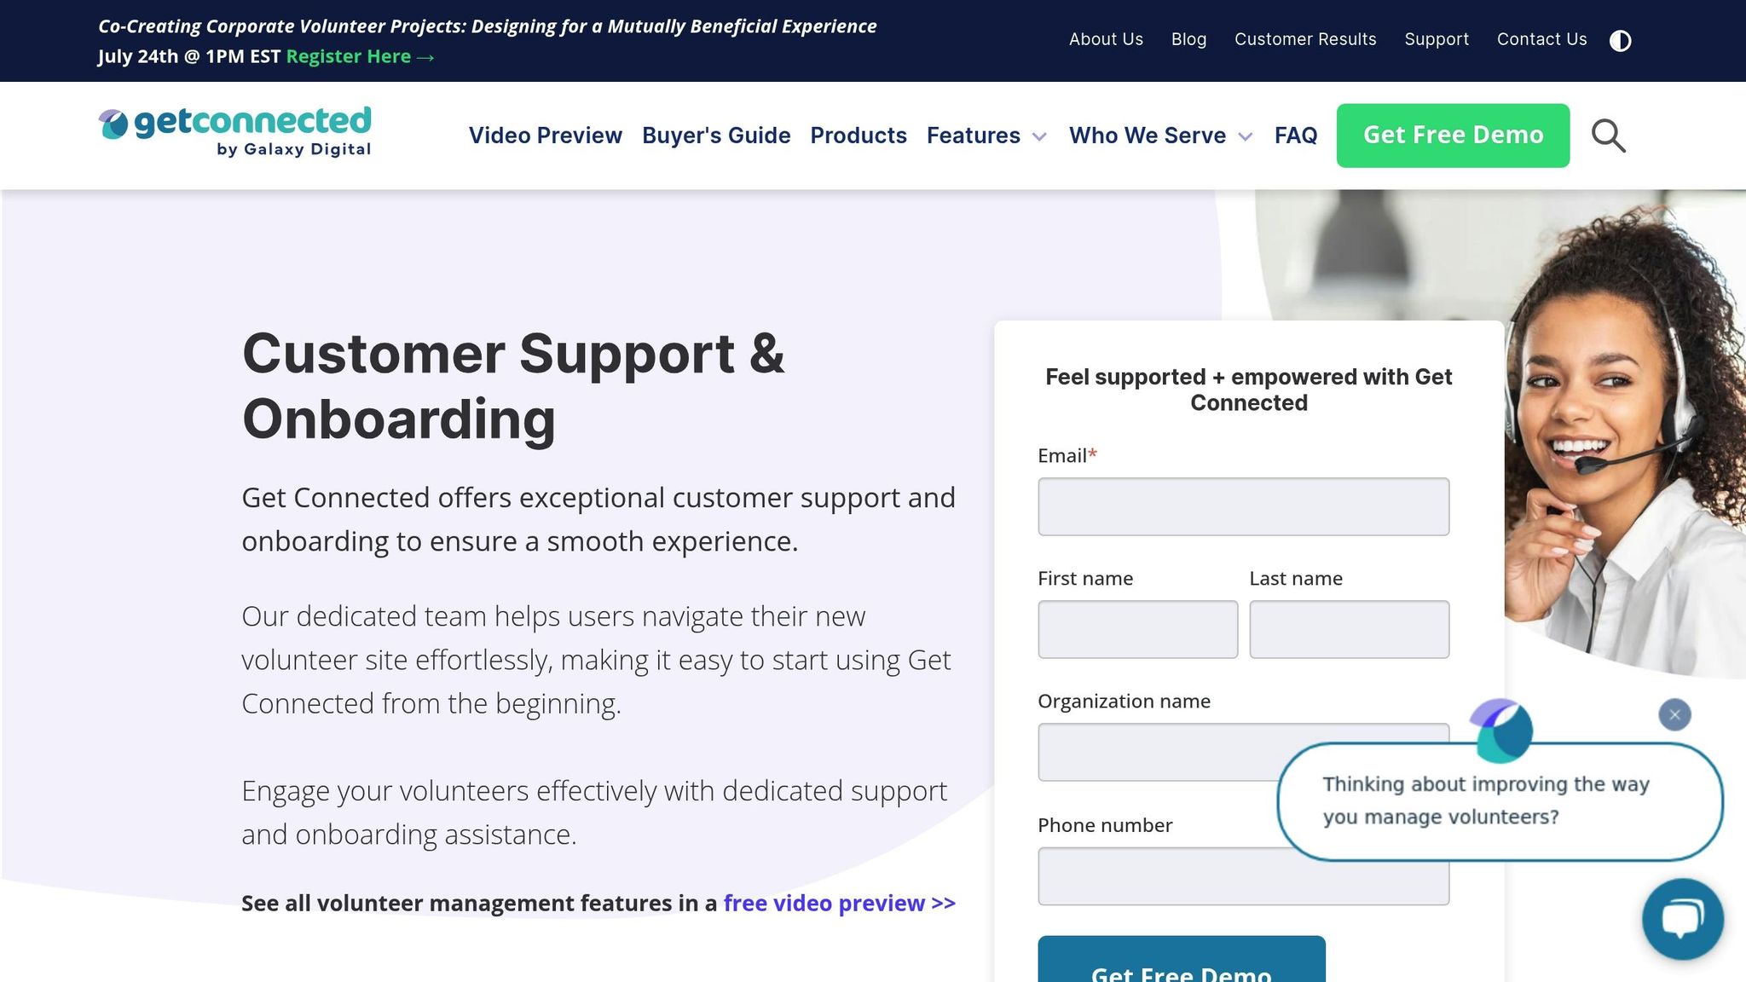Click the Get Connected logo
This screenshot has height=982, width=1746.
click(234, 132)
